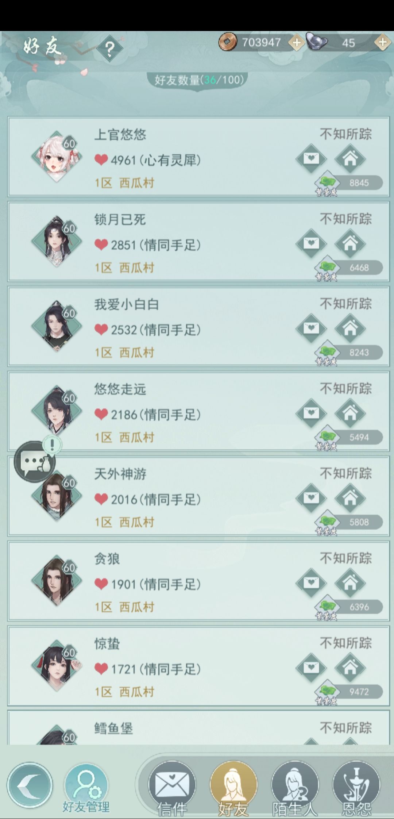Open 天外神游's avatar profile
Viewport: 394px width, 819px height.
click(x=57, y=497)
